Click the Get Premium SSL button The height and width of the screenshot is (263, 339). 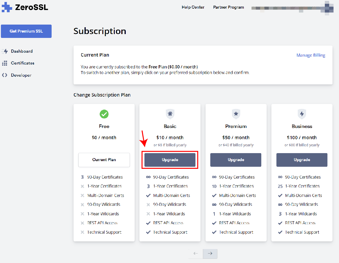26,31
